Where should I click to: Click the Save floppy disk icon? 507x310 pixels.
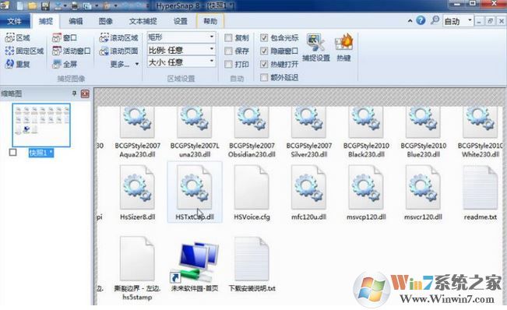pyautogui.click(x=45, y=5)
